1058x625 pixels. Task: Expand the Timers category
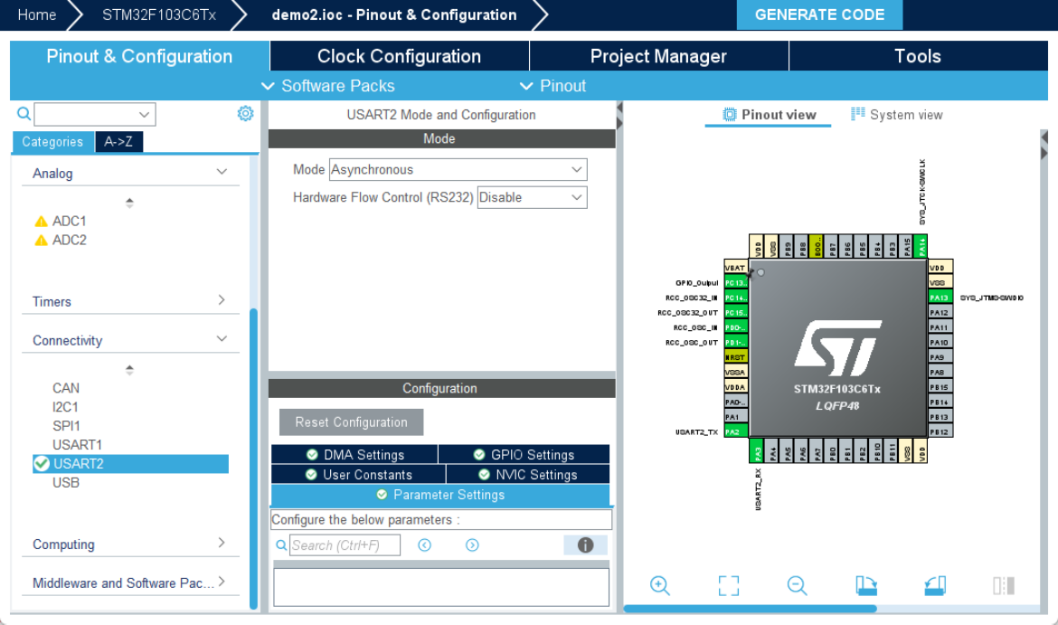coord(222,300)
